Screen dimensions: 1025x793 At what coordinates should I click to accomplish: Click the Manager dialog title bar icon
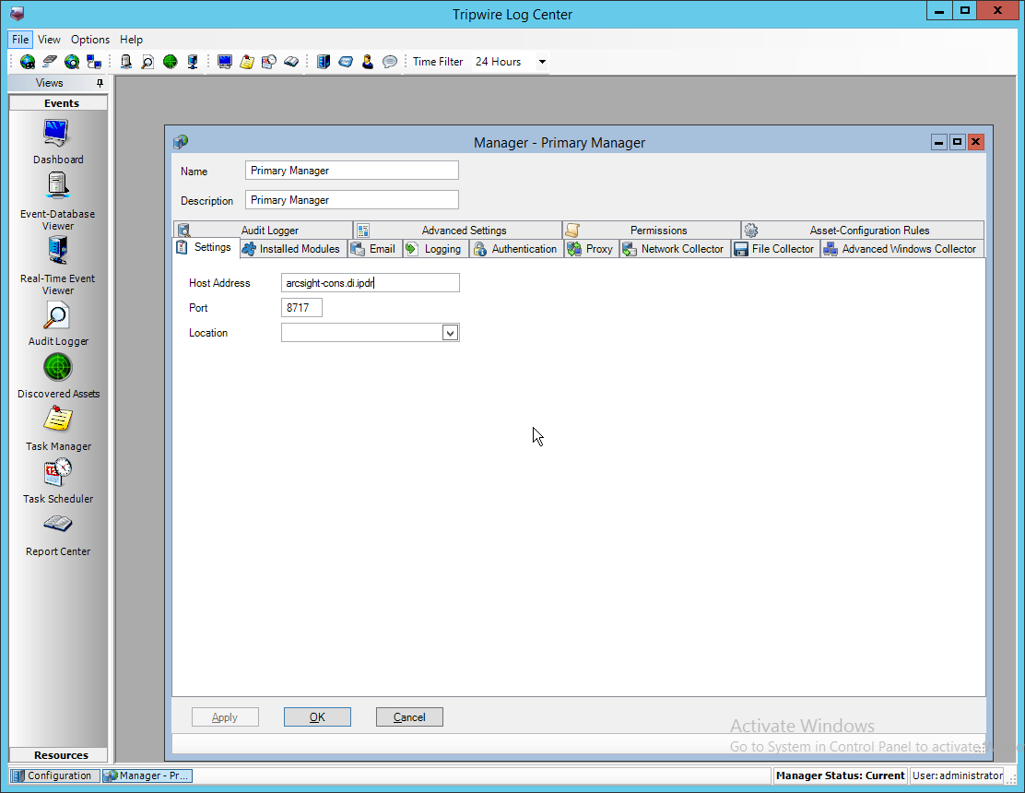181,142
